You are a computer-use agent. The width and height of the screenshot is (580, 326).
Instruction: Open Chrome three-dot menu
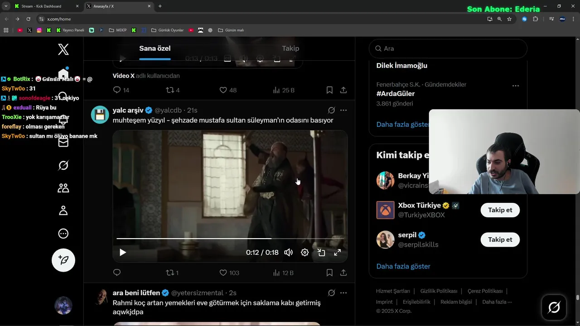tap(574, 19)
